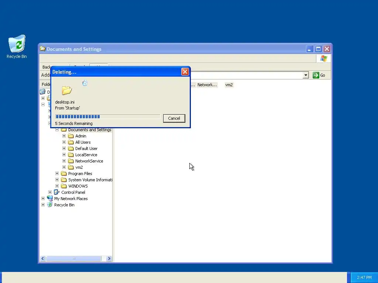The height and width of the screenshot is (283, 378).
Task: Click the folder tree's right scroll arrow
Action: pyautogui.click(x=109, y=258)
